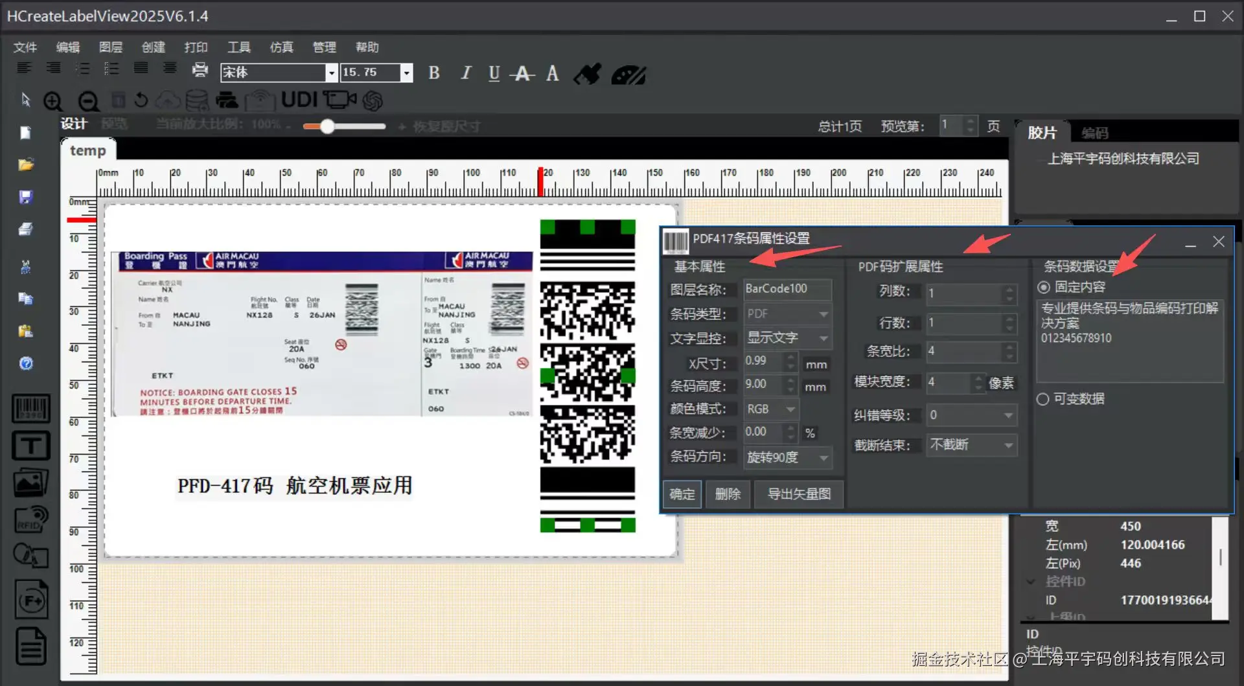Open a file using the folder icon
The height and width of the screenshot is (686, 1244).
(26, 165)
